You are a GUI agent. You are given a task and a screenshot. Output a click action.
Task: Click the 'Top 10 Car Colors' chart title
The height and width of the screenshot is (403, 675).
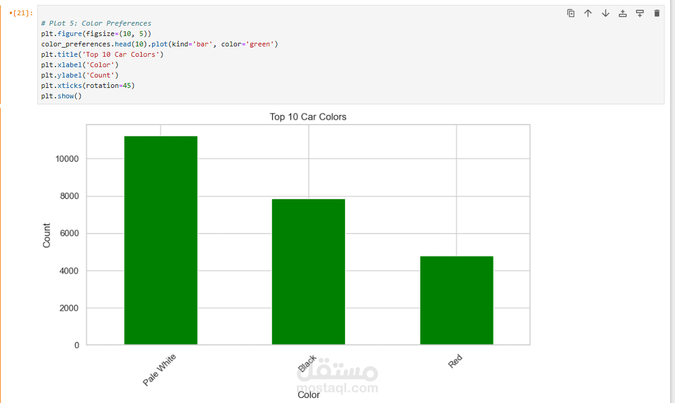(308, 117)
